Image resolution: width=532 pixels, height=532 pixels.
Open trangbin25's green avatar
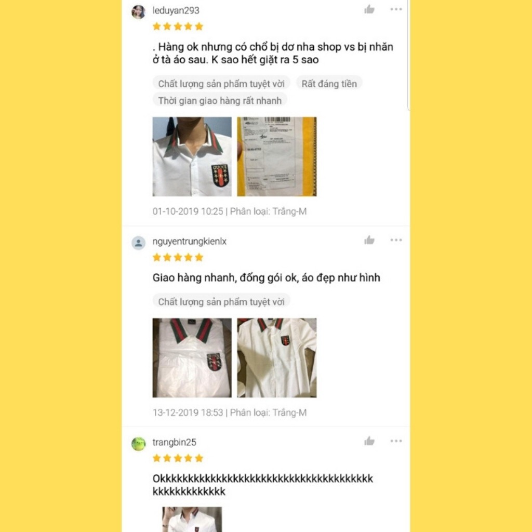pos(138,444)
